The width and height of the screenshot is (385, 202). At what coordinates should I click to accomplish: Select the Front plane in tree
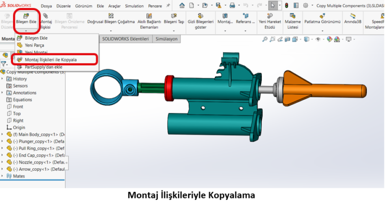[18, 107]
